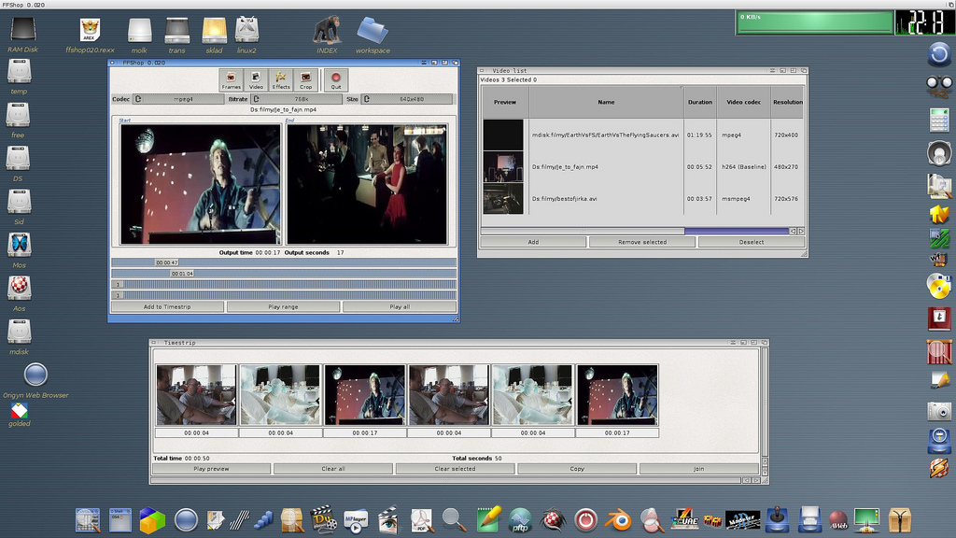Viewport: 956px width, 538px height.
Task: Open the Size 640x480 cycle selector
Action: pyautogui.click(x=407, y=98)
